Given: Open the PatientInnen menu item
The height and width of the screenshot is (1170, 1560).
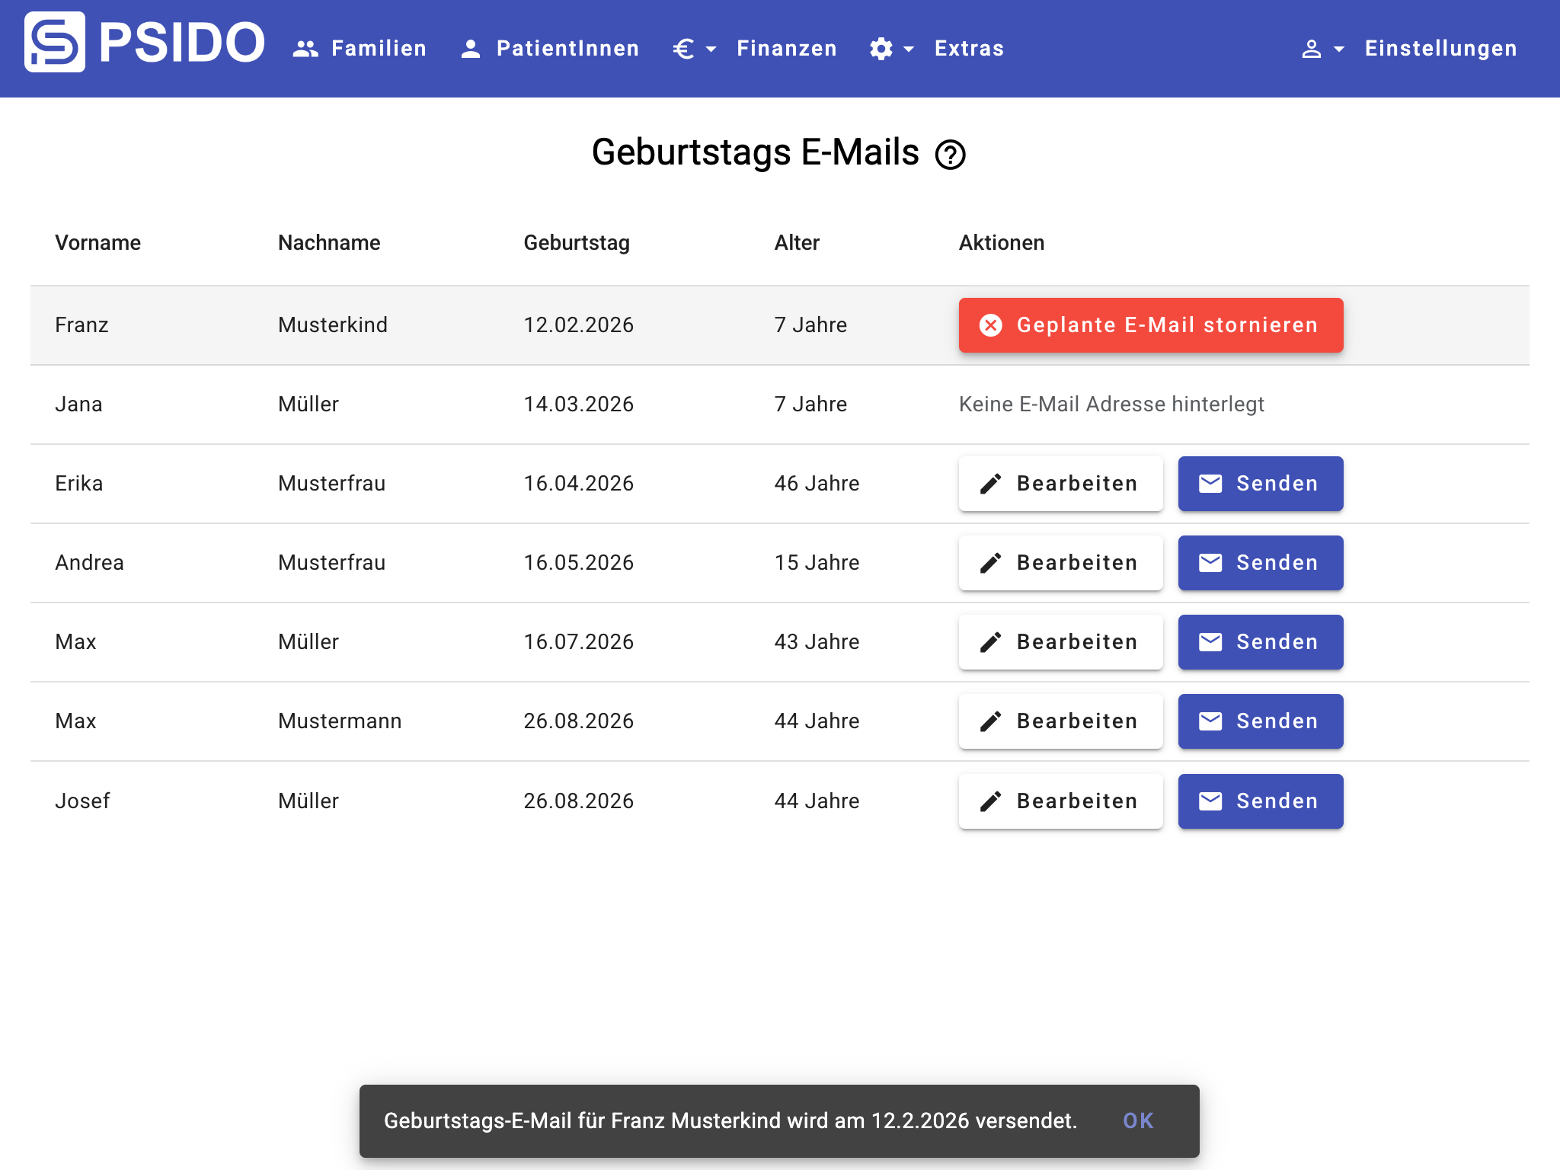Looking at the screenshot, I should click(x=567, y=49).
